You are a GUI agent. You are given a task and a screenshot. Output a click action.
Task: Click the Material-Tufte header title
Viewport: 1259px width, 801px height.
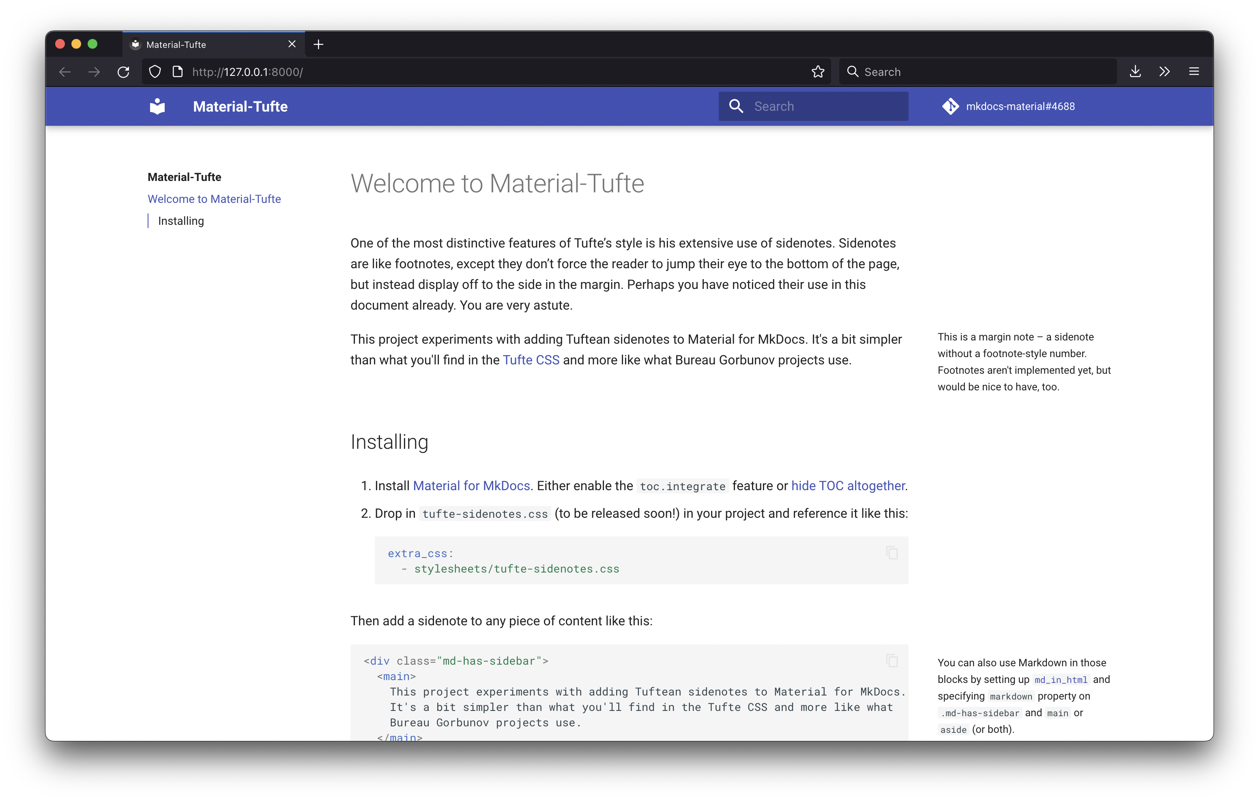(241, 106)
